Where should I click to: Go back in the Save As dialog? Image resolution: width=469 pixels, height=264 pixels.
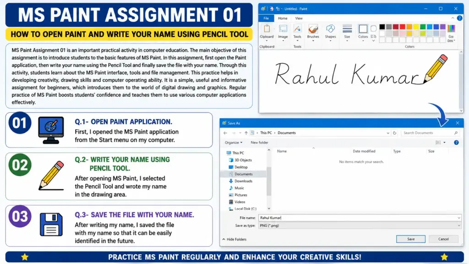tap(225, 133)
